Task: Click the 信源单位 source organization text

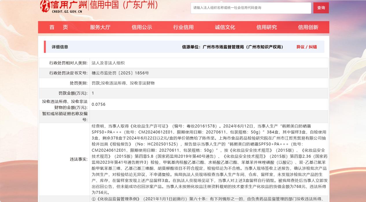Action: [232, 47]
